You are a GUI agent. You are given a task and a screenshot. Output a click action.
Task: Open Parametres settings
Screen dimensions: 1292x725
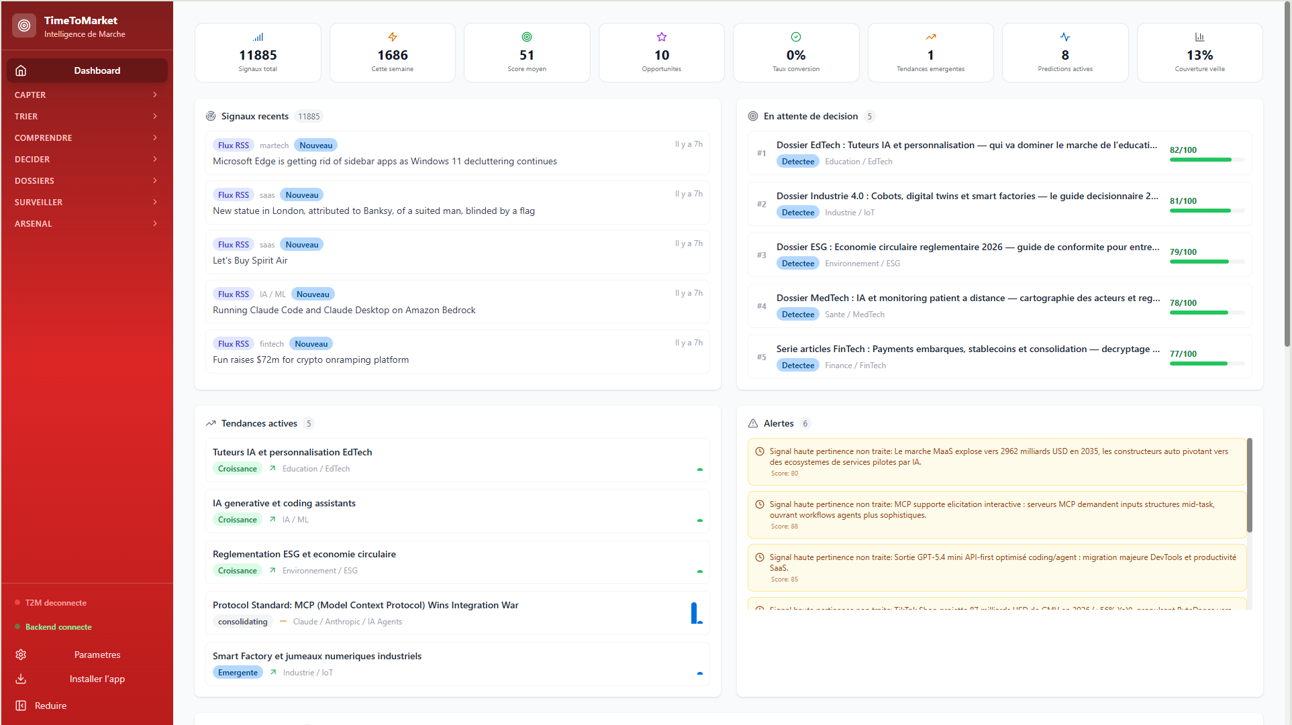coord(87,655)
